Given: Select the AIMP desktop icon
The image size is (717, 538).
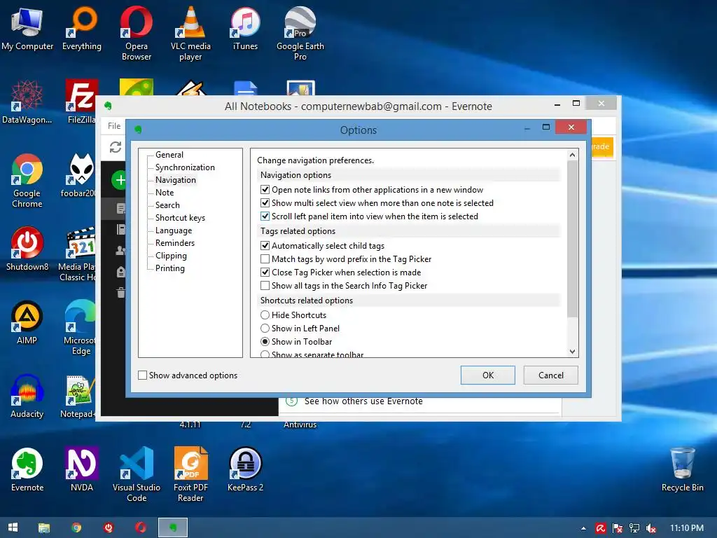Looking at the screenshot, I should point(27,322).
